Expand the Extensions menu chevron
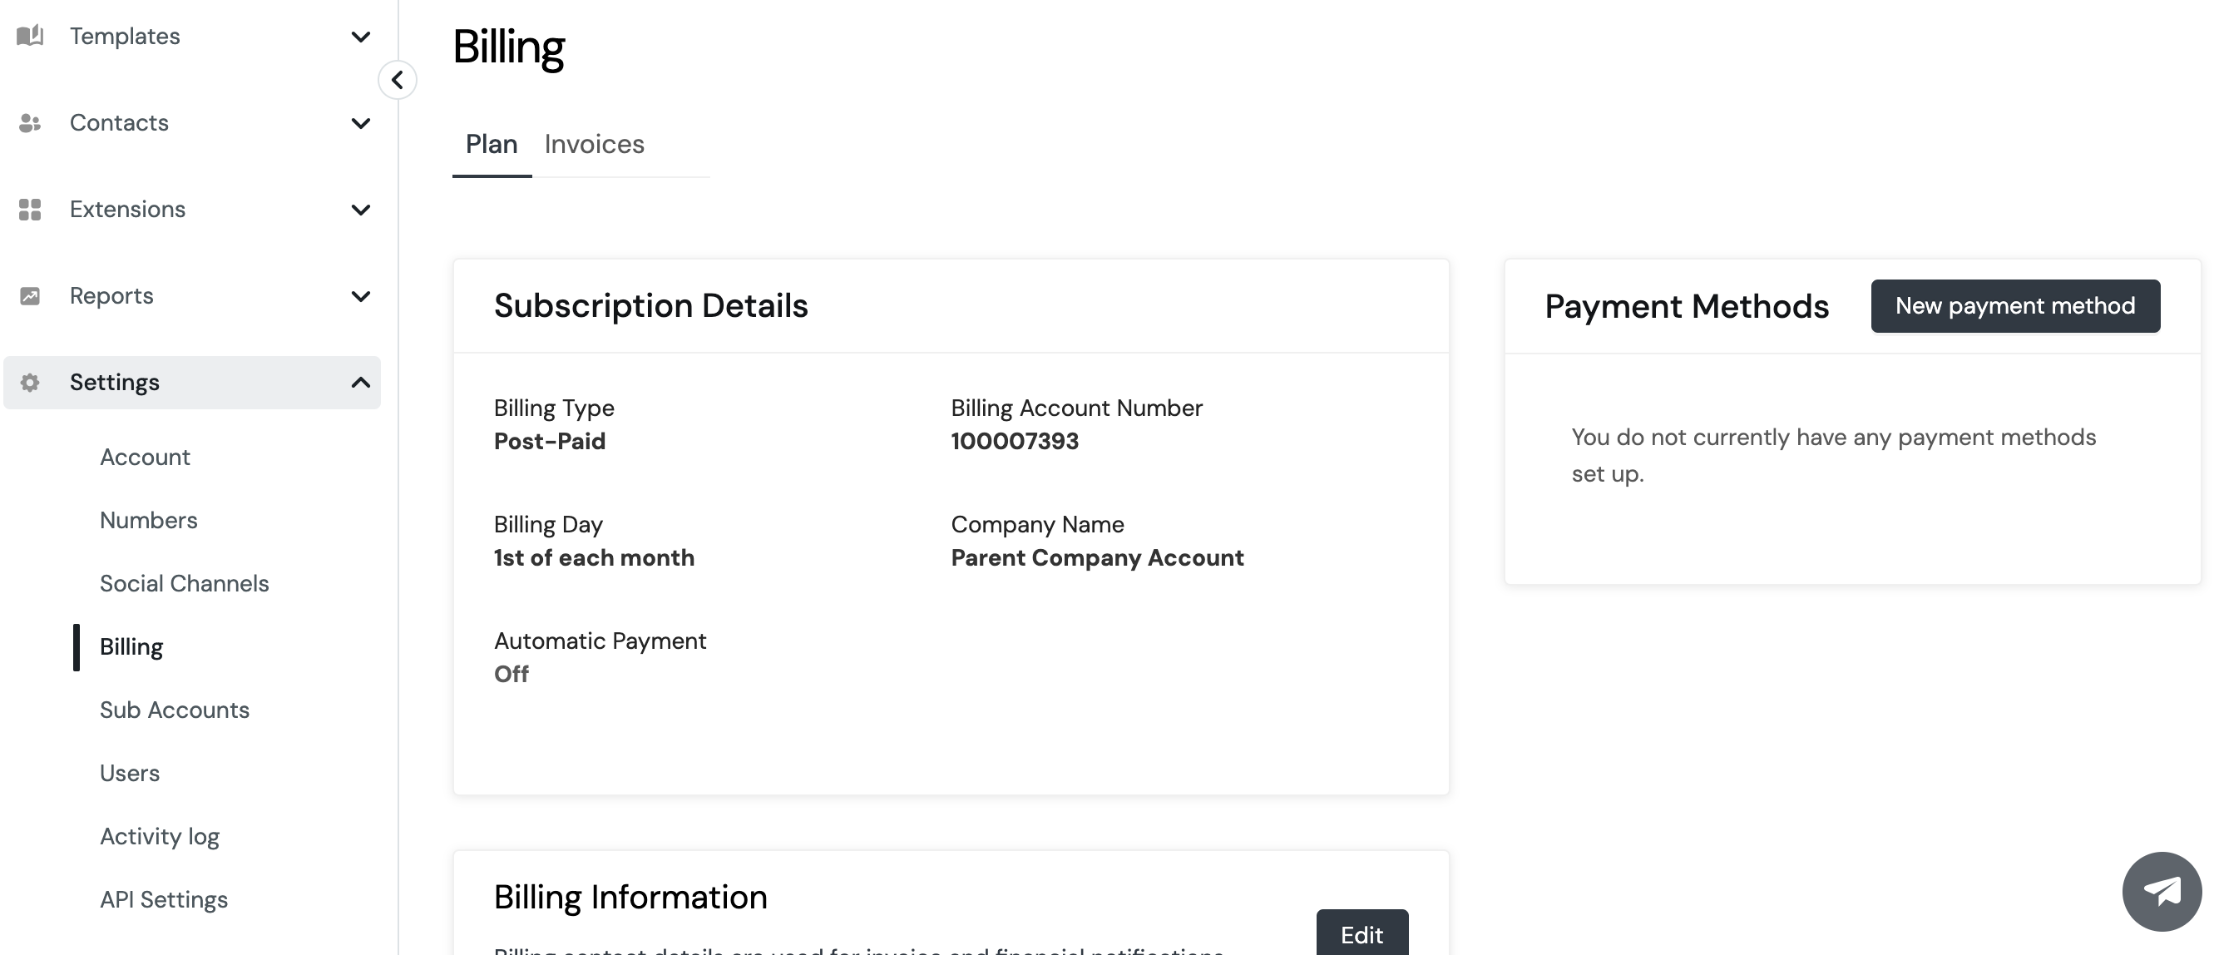This screenshot has height=955, width=2214. (361, 210)
